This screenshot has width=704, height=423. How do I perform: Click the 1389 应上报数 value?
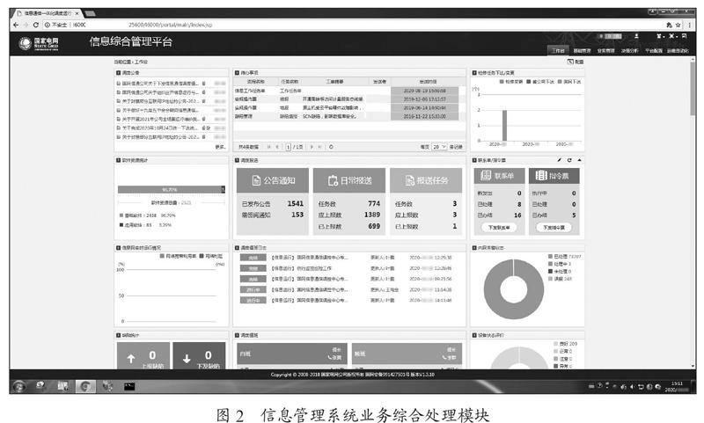371,215
